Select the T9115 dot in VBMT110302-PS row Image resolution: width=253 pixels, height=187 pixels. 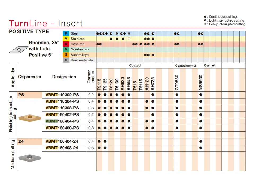tap(99, 95)
